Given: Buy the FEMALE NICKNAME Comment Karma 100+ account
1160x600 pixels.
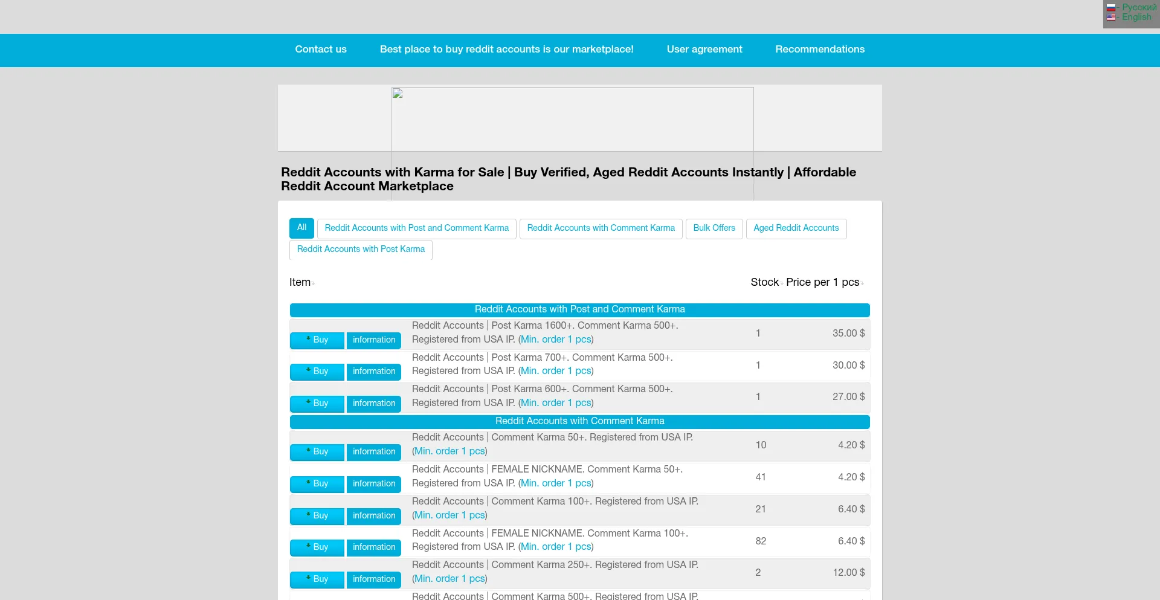Looking at the screenshot, I should (x=317, y=547).
